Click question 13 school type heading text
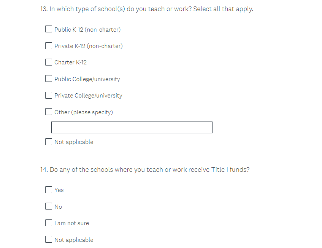The height and width of the screenshot is (248, 322). (x=146, y=9)
